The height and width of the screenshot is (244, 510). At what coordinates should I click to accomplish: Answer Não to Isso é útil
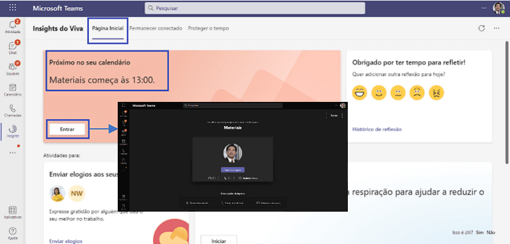click(x=491, y=233)
